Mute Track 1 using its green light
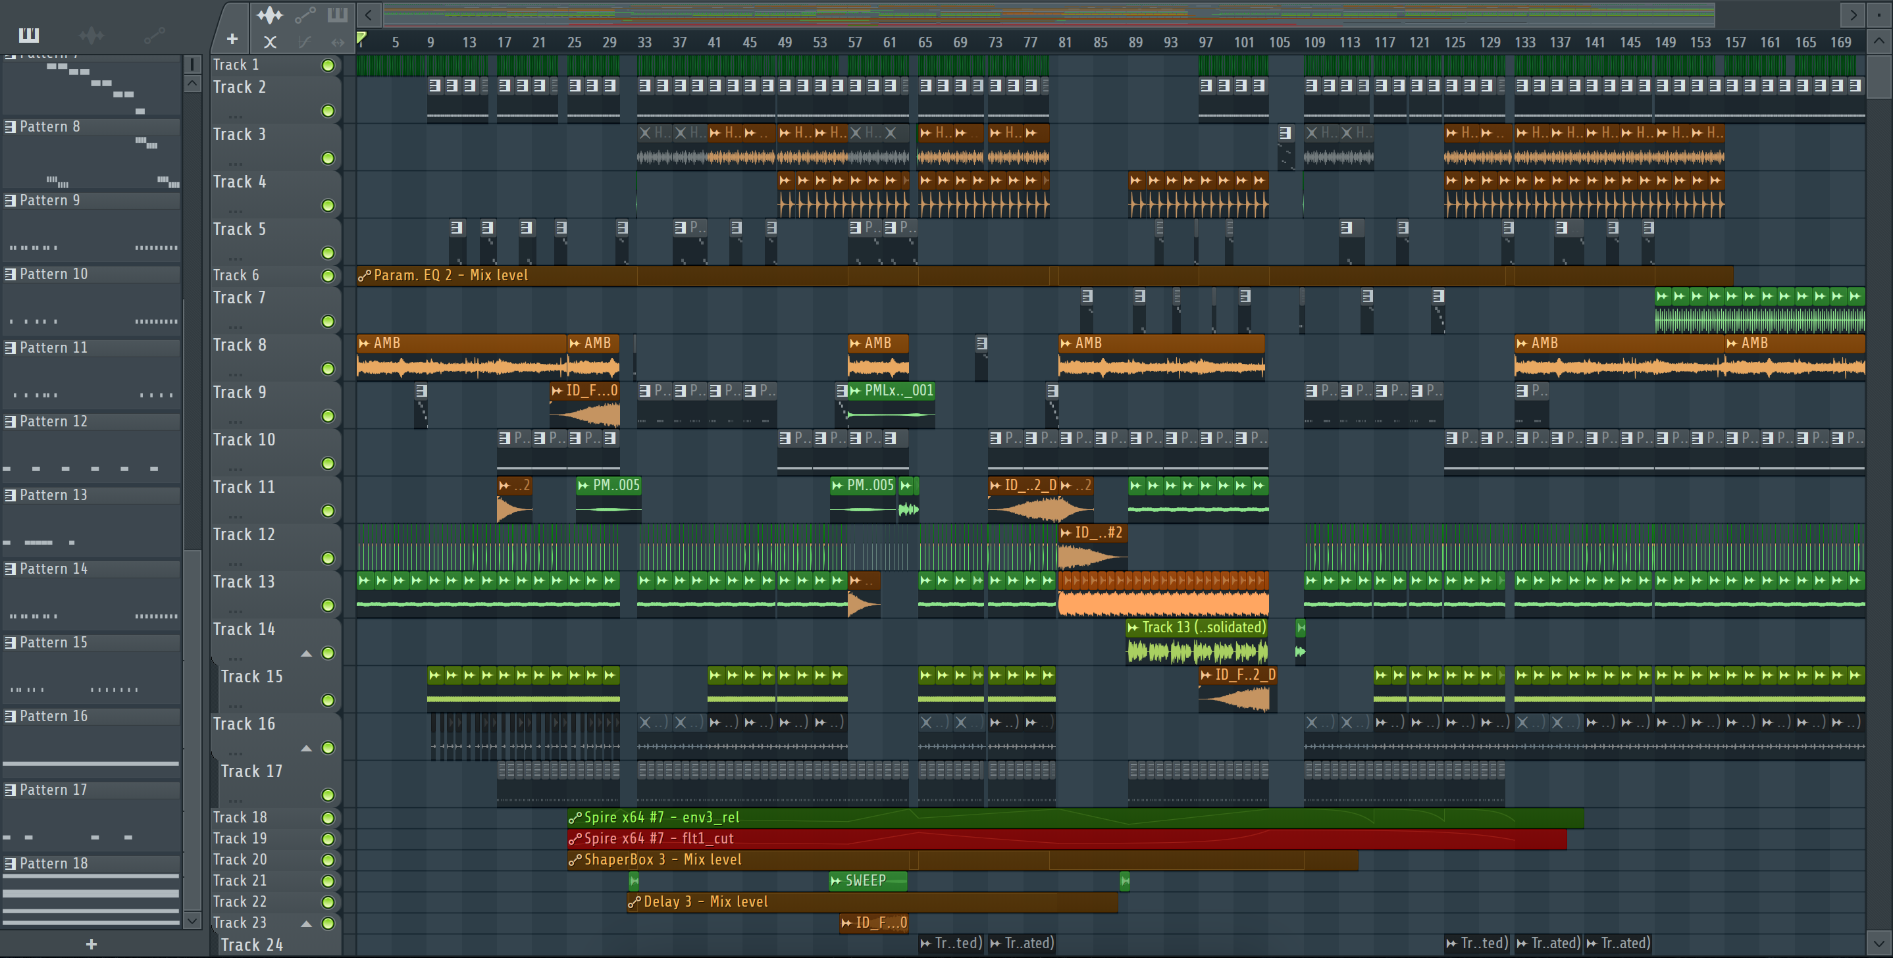Viewport: 1893px width, 958px height. point(328,65)
